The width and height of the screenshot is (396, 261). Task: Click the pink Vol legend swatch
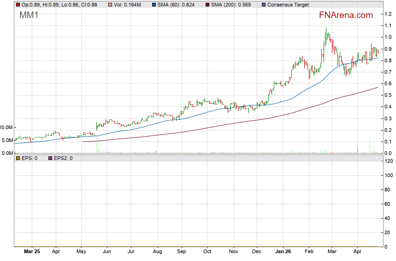click(109, 5)
